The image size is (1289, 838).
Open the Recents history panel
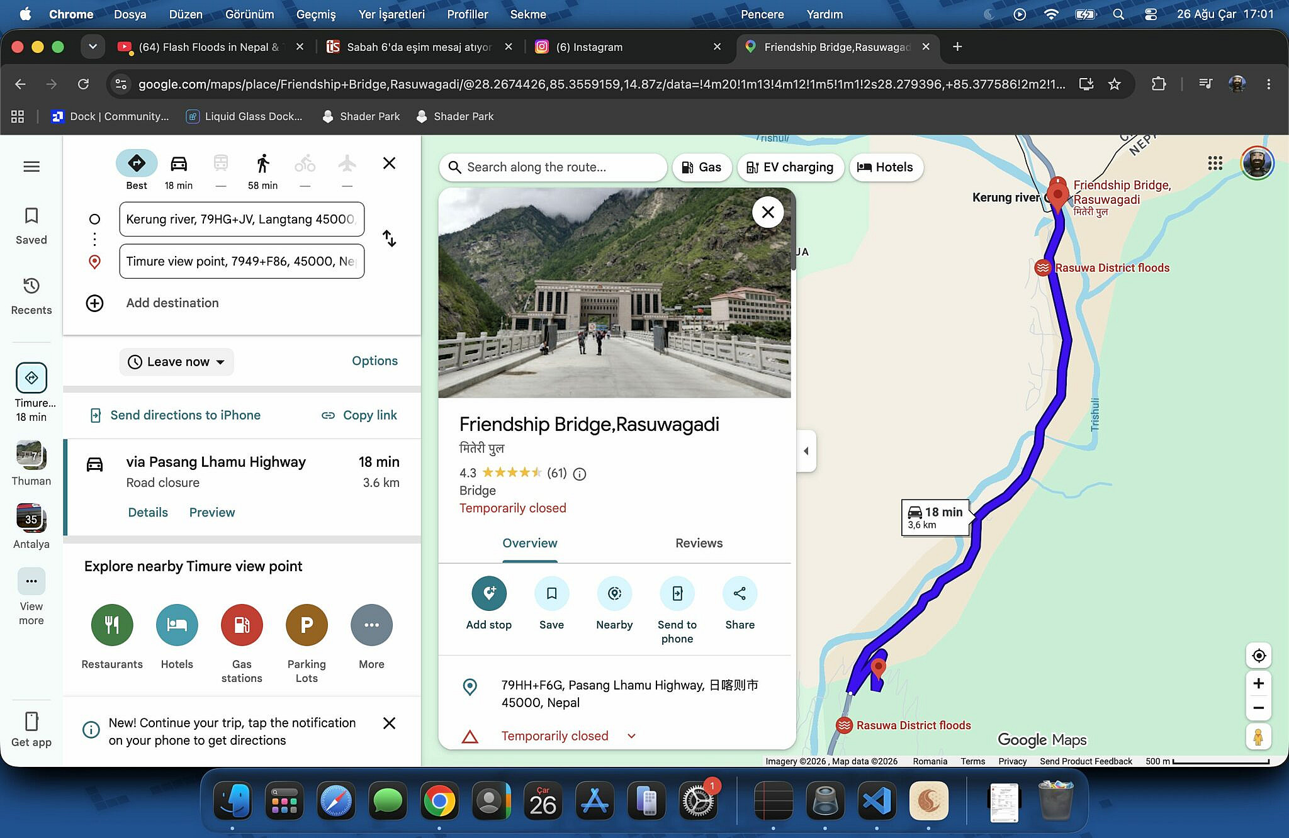(x=31, y=296)
